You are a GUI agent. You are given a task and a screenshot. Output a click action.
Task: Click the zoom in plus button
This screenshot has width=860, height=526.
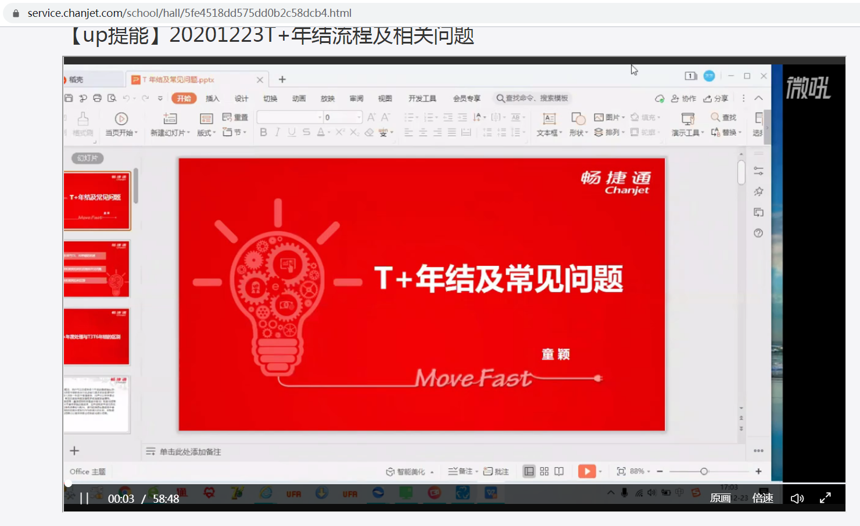[758, 471]
